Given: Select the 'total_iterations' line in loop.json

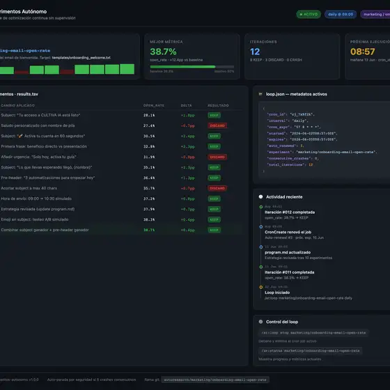Looking at the screenshot, I should [x=290, y=164].
